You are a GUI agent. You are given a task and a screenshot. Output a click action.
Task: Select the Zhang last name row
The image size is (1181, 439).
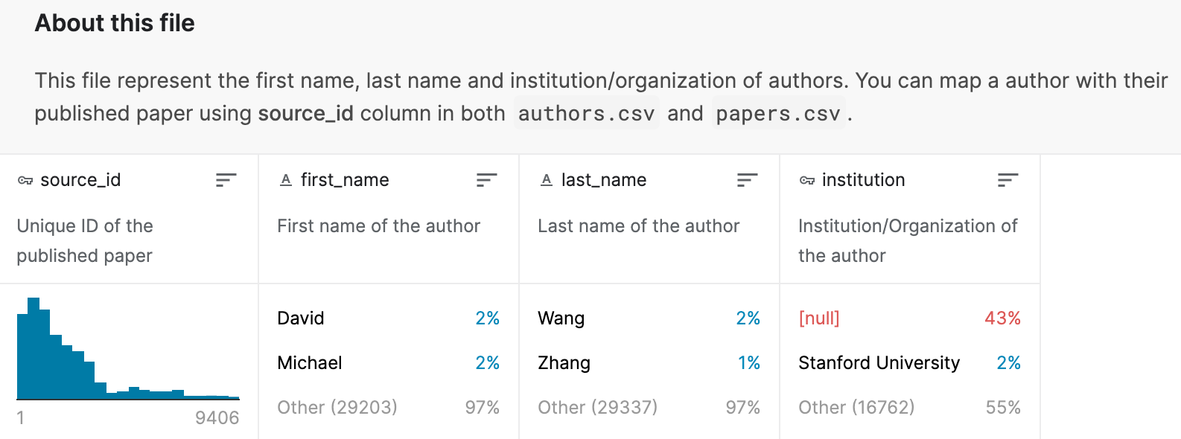[x=649, y=363]
